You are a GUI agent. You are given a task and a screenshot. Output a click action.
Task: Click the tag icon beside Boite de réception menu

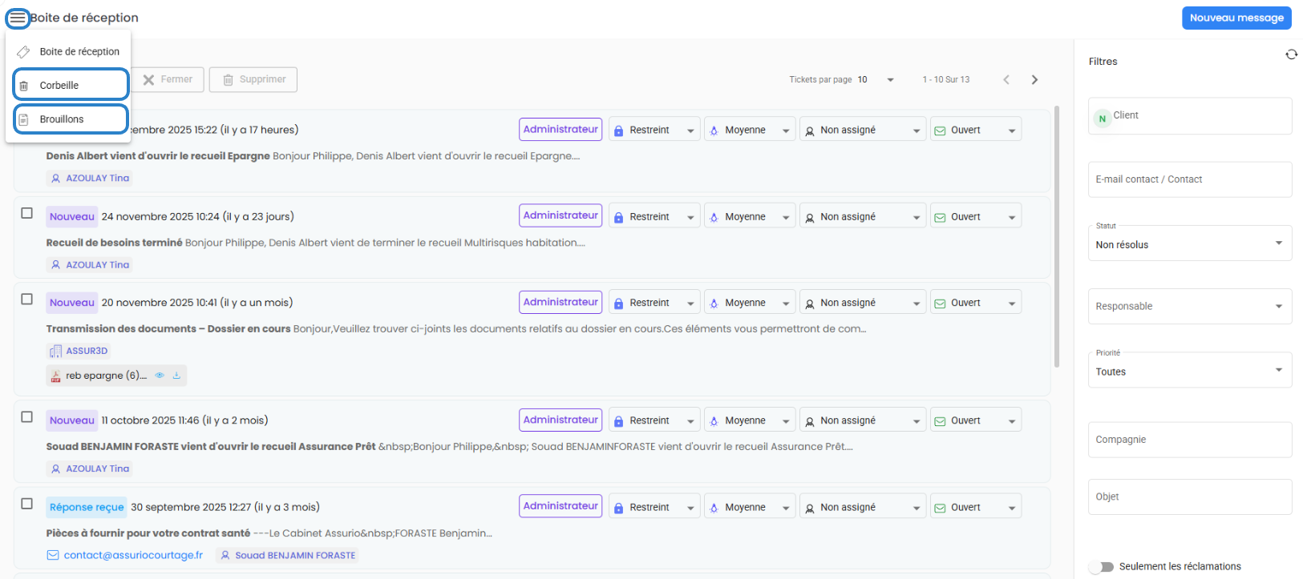[23, 52]
